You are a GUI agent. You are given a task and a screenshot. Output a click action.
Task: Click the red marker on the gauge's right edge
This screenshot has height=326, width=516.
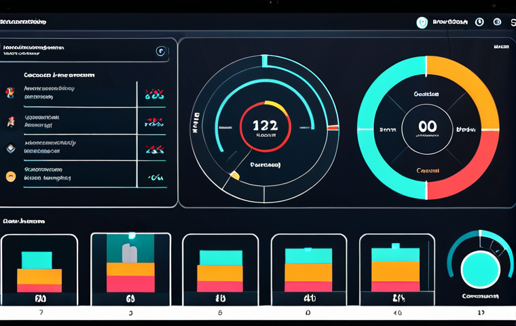[333, 128]
